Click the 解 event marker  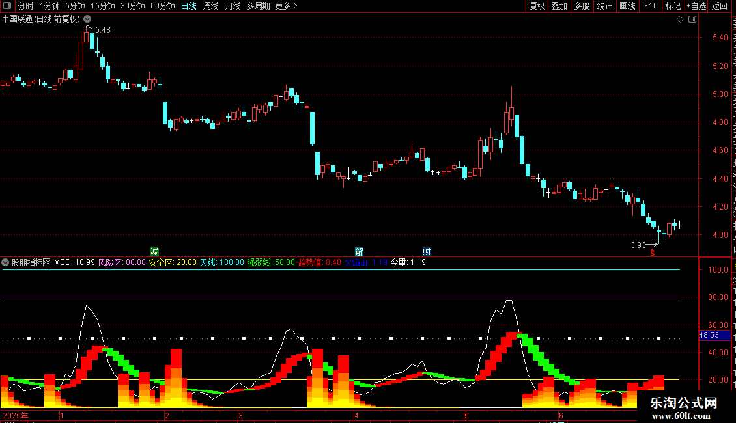(x=359, y=252)
